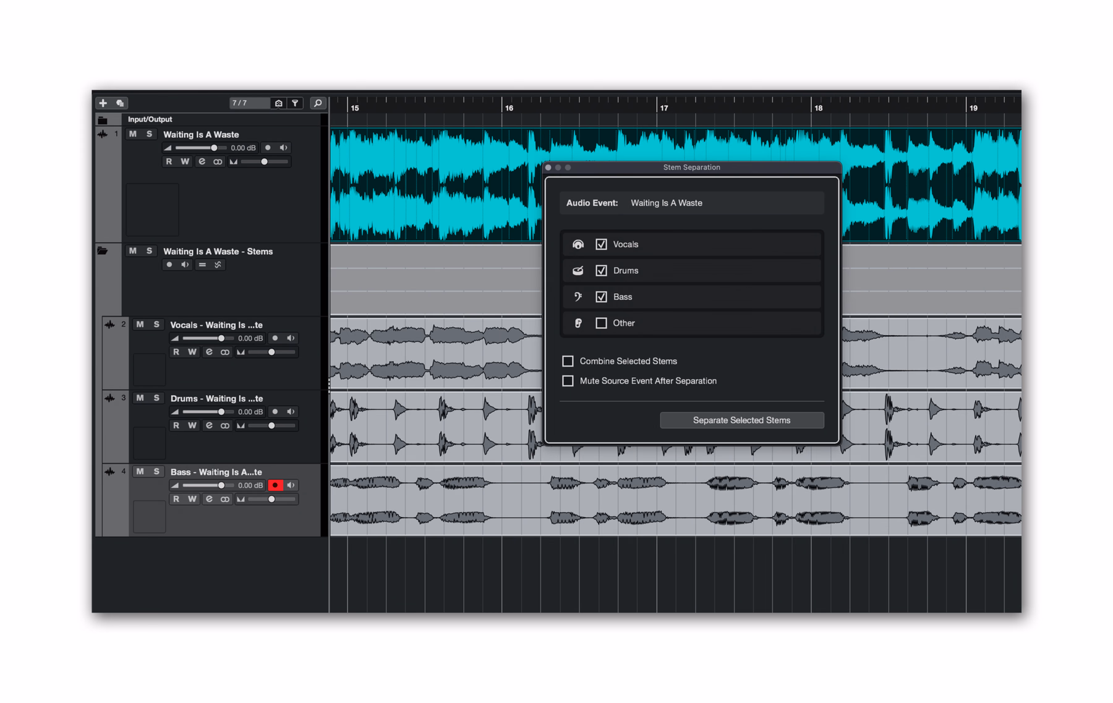Solo the Drums track

(156, 398)
